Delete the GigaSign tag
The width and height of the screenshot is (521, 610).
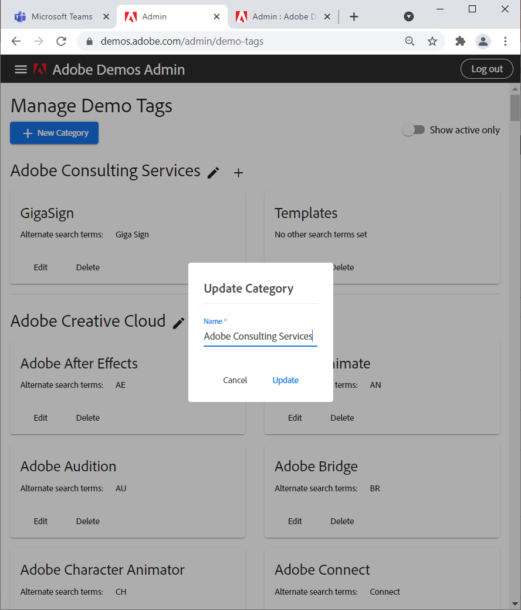[88, 267]
